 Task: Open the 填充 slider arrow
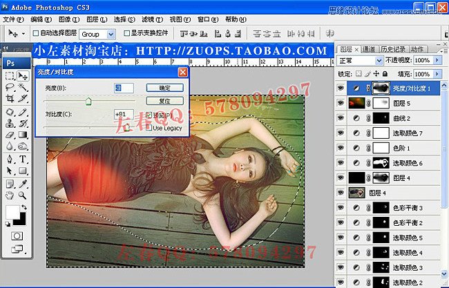click(x=437, y=74)
